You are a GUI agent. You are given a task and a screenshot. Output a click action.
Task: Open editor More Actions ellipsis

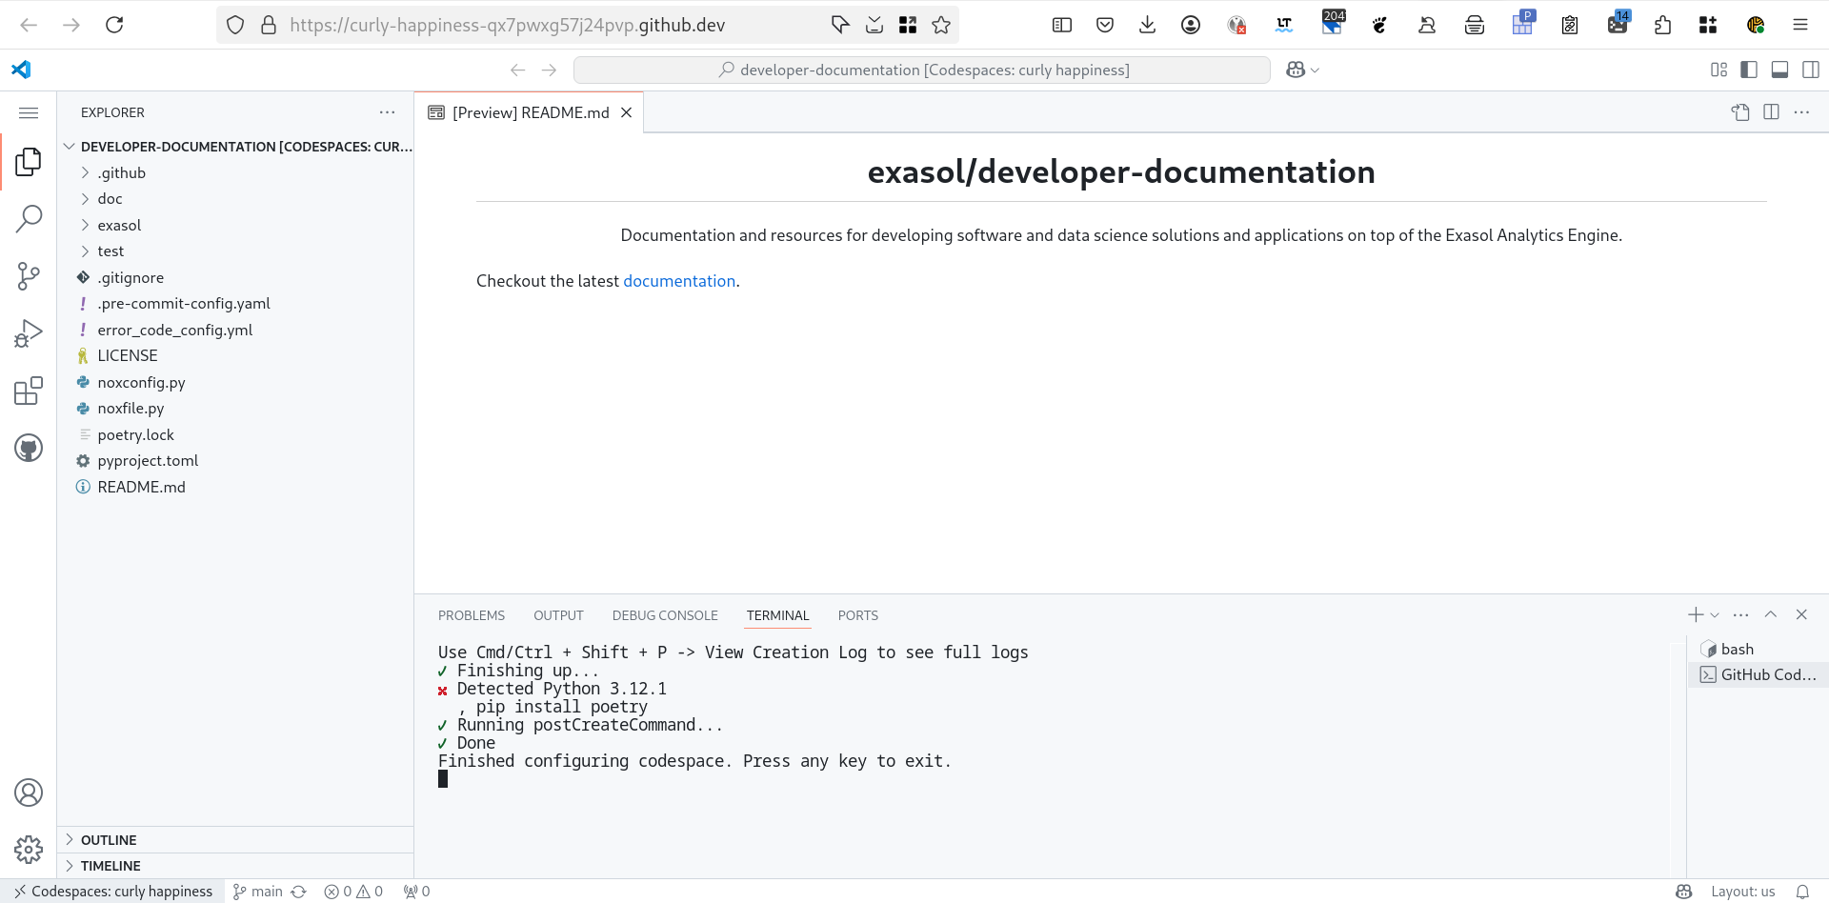click(x=1801, y=112)
